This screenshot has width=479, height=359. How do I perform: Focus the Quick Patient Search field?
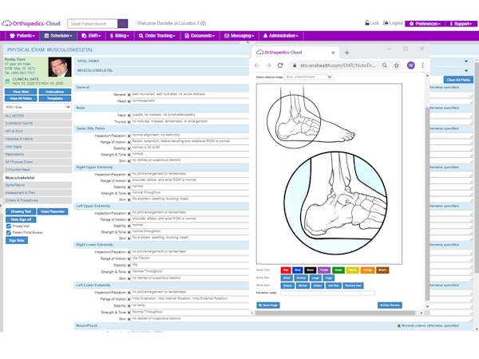pos(93,23)
